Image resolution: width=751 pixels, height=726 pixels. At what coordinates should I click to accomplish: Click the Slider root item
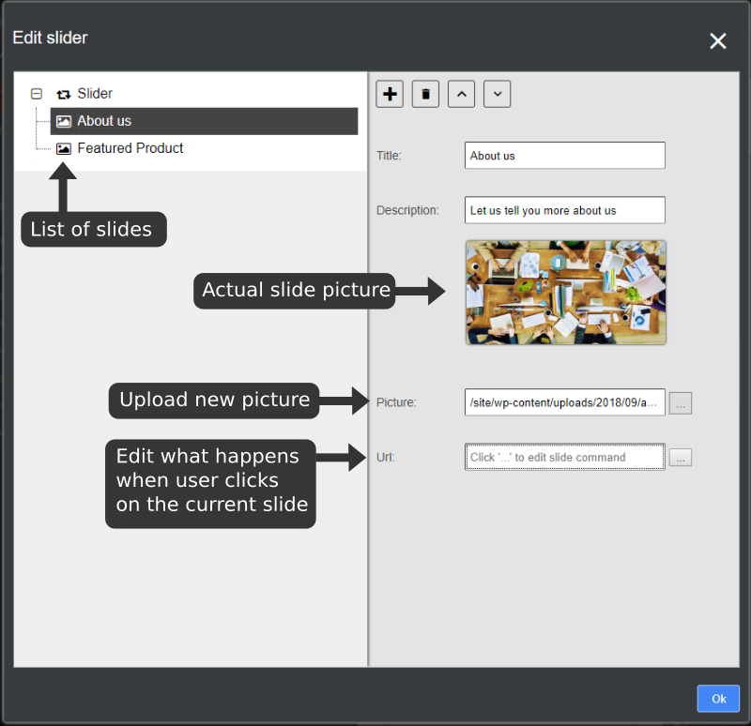pos(97,94)
